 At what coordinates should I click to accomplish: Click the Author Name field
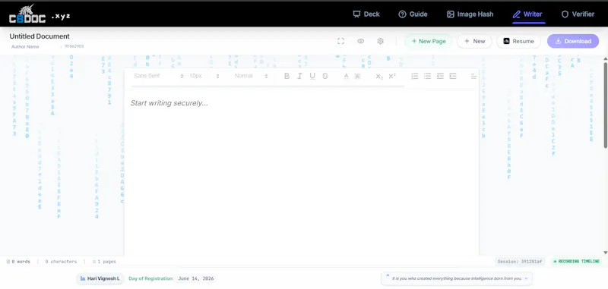pyautogui.click(x=25, y=46)
